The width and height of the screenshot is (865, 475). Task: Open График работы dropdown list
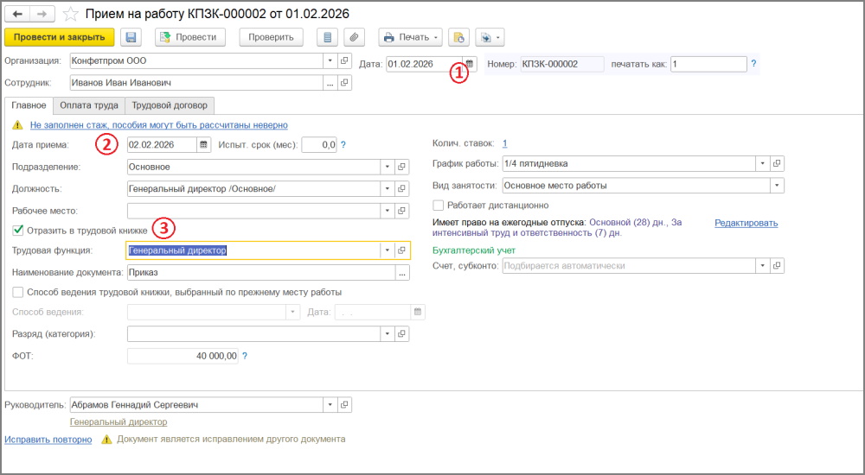[x=762, y=163]
